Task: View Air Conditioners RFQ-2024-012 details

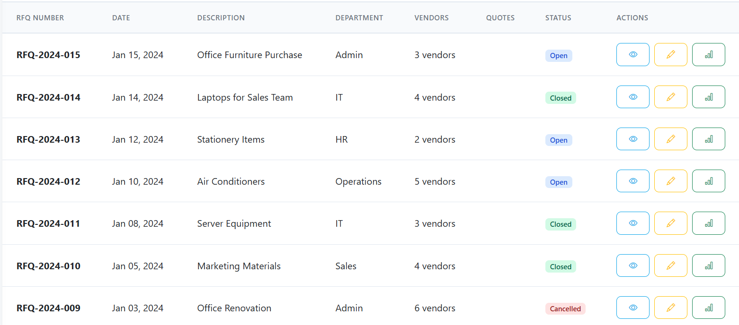Action: pyautogui.click(x=633, y=181)
